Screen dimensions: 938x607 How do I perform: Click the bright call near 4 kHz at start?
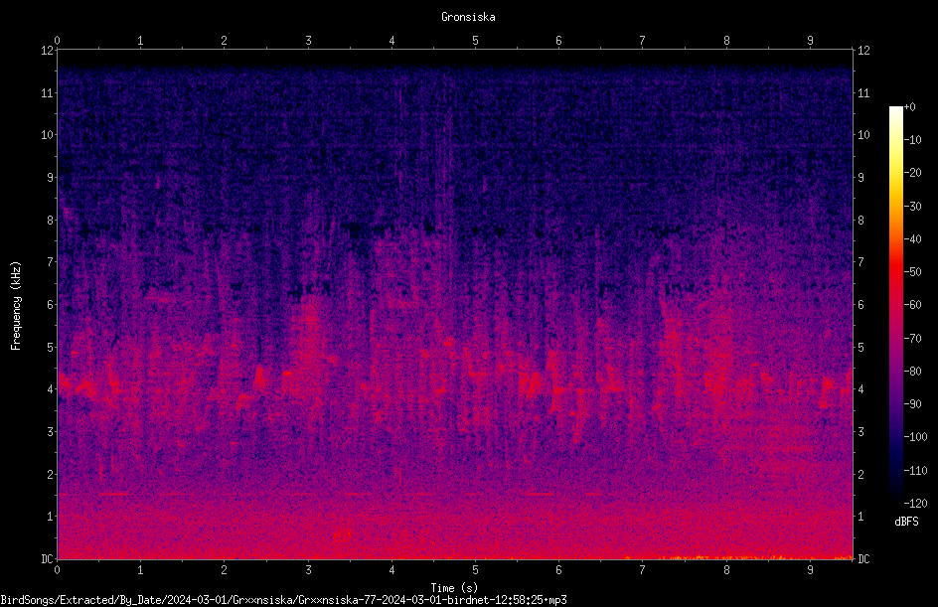click(78, 385)
